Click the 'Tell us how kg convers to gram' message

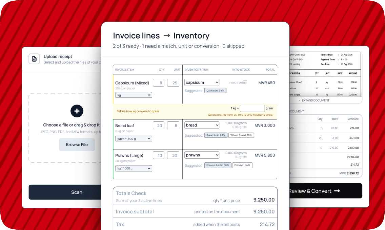point(138,111)
